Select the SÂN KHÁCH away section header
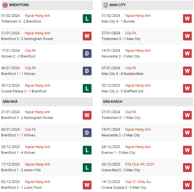The image size is (194, 192). click(113, 101)
